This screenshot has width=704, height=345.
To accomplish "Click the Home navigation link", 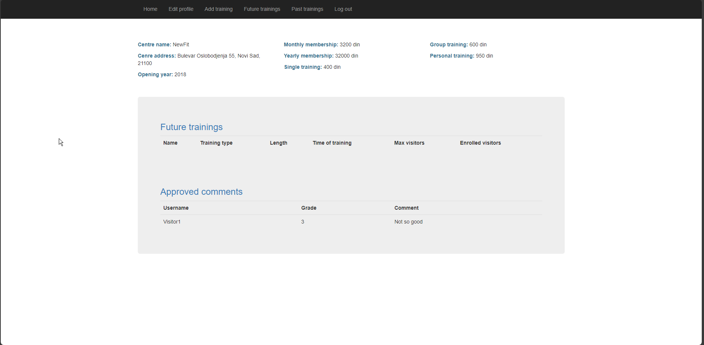I will (150, 9).
